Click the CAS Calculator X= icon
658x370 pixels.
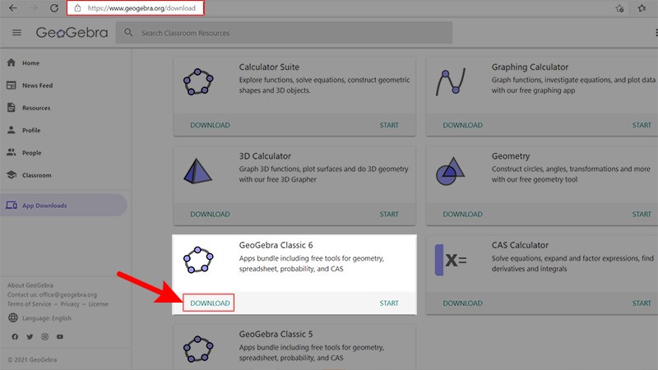pos(451,261)
